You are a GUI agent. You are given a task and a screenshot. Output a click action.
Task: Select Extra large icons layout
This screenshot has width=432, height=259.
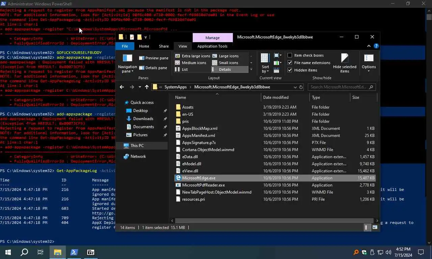tap(192, 56)
